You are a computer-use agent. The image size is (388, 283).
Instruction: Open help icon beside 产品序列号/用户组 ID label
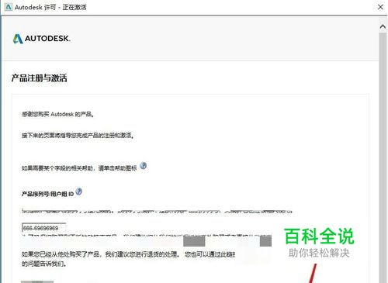pos(79,192)
